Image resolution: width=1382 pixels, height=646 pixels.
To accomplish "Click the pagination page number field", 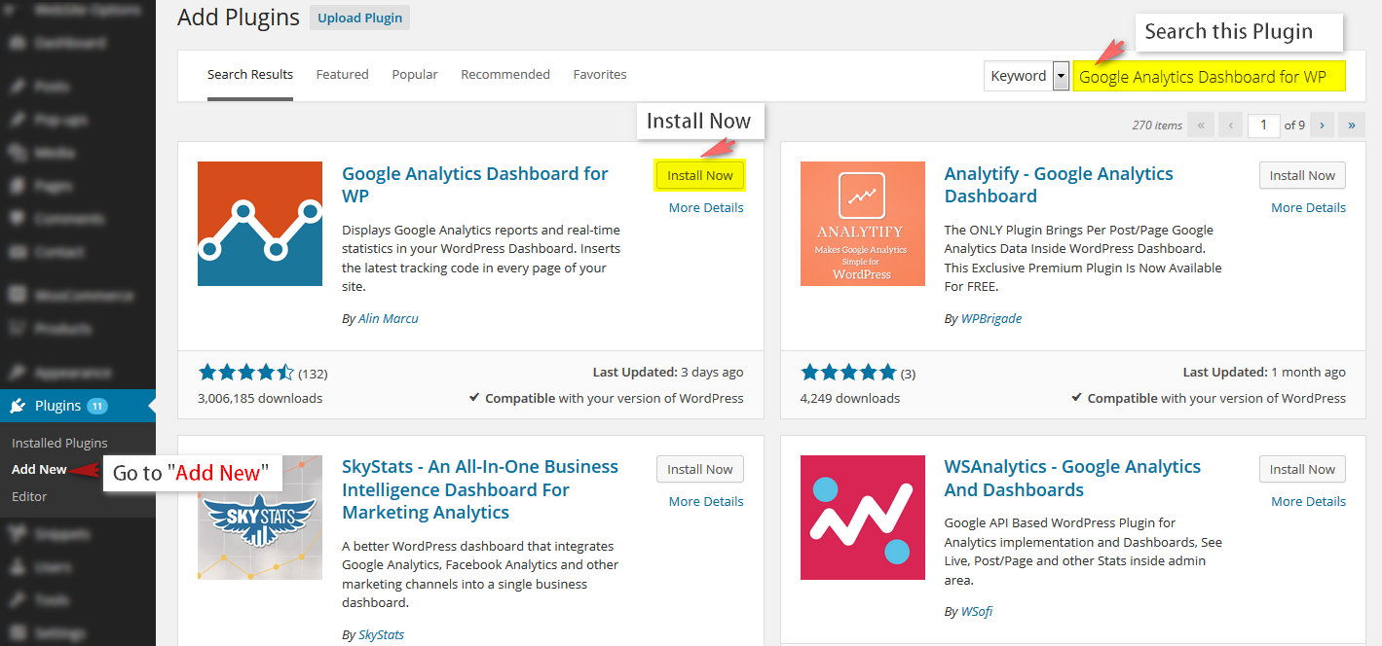I will (1263, 126).
